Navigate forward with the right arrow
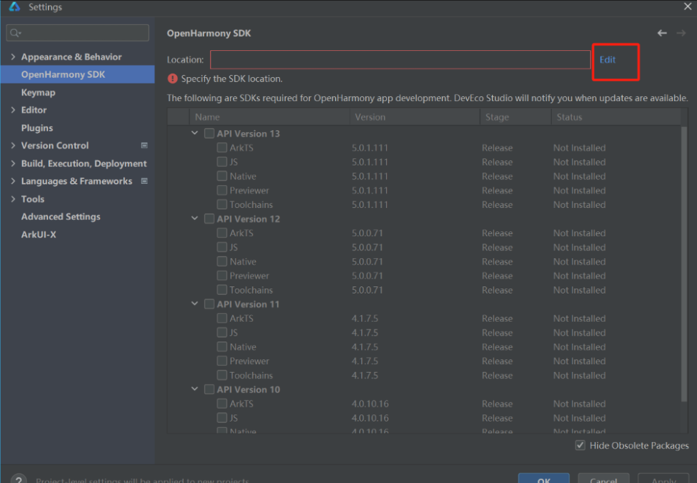 (x=681, y=33)
